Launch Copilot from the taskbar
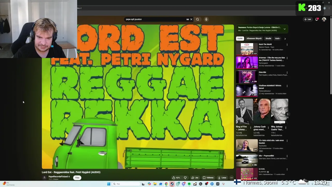 pyautogui.click(x=149, y=184)
